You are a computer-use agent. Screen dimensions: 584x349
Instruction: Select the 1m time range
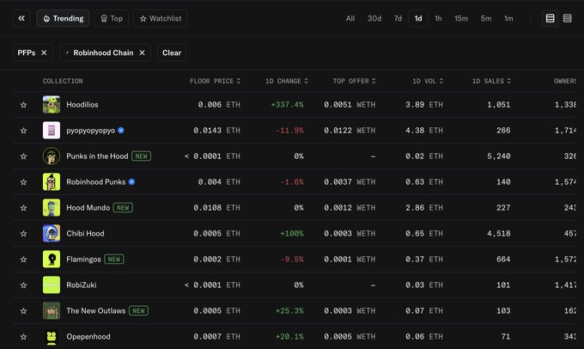coord(508,18)
